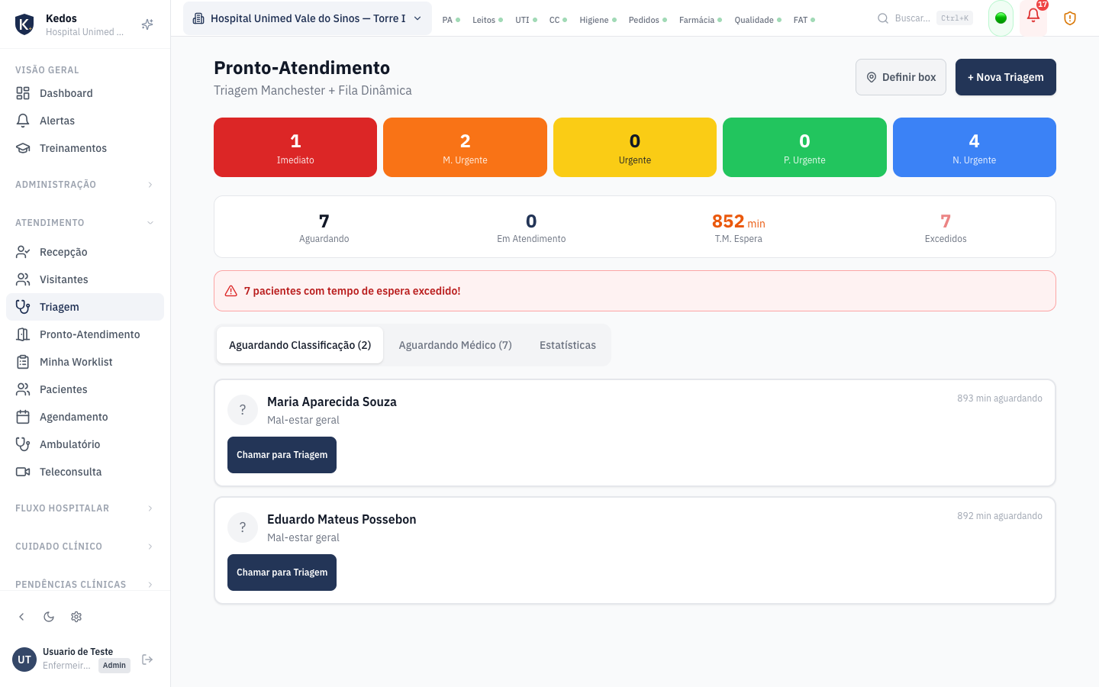1099x687 pixels.
Task: Open Farmácia status in top bar
Action: coord(701,20)
